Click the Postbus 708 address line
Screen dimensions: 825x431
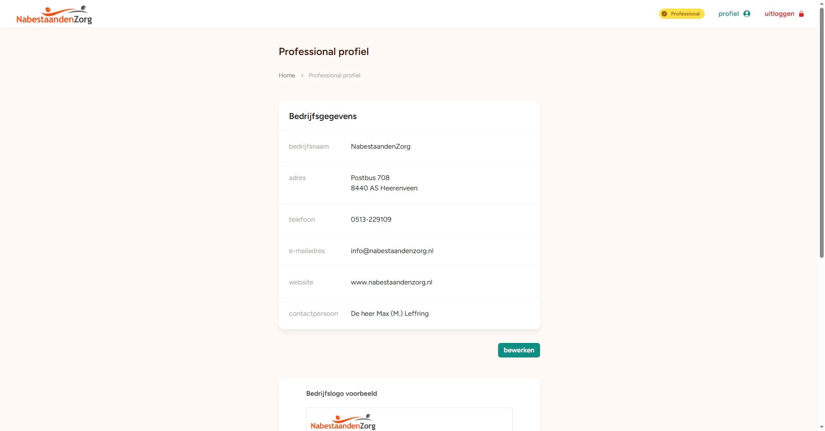click(370, 178)
